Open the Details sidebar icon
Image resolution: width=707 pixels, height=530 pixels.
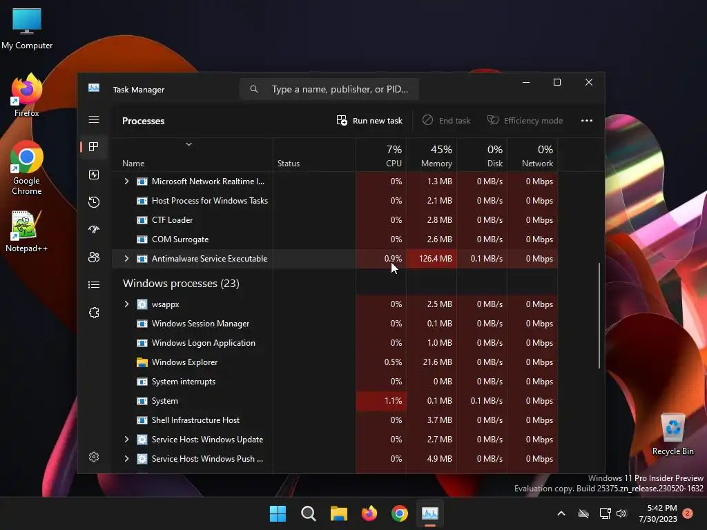coord(94,284)
